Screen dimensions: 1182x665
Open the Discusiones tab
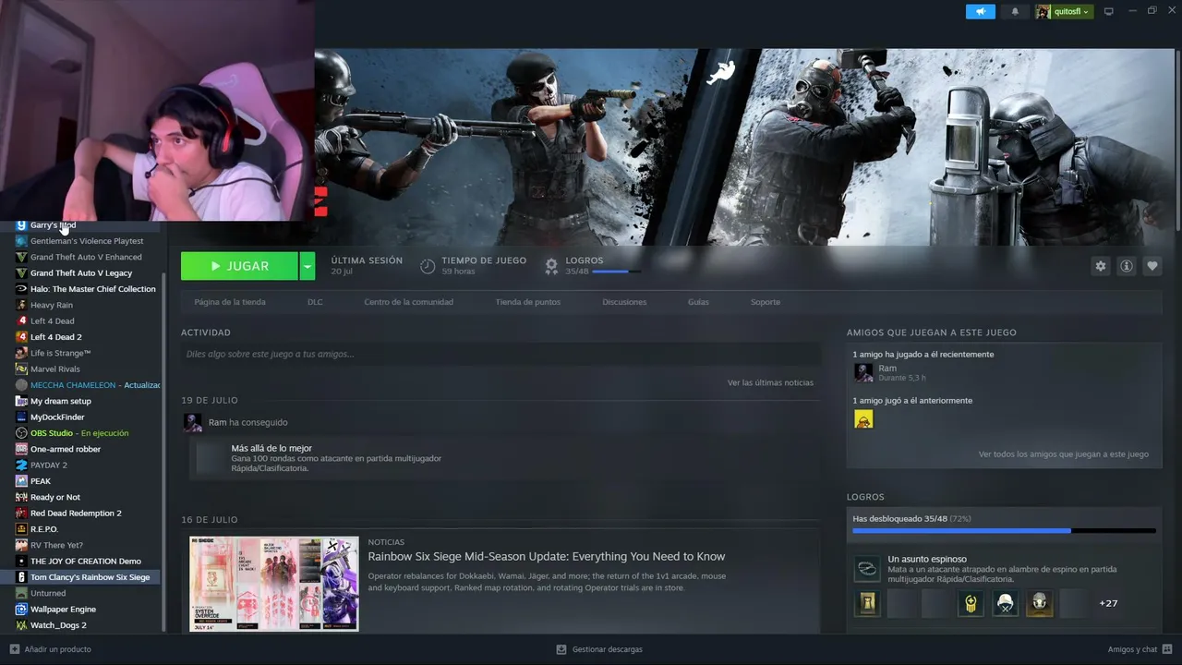pyautogui.click(x=624, y=302)
